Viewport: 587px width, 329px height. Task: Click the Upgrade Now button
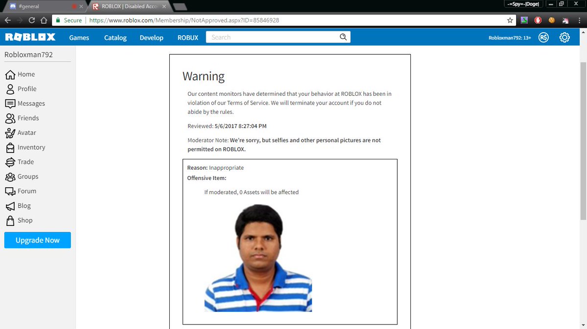[x=38, y=240]
